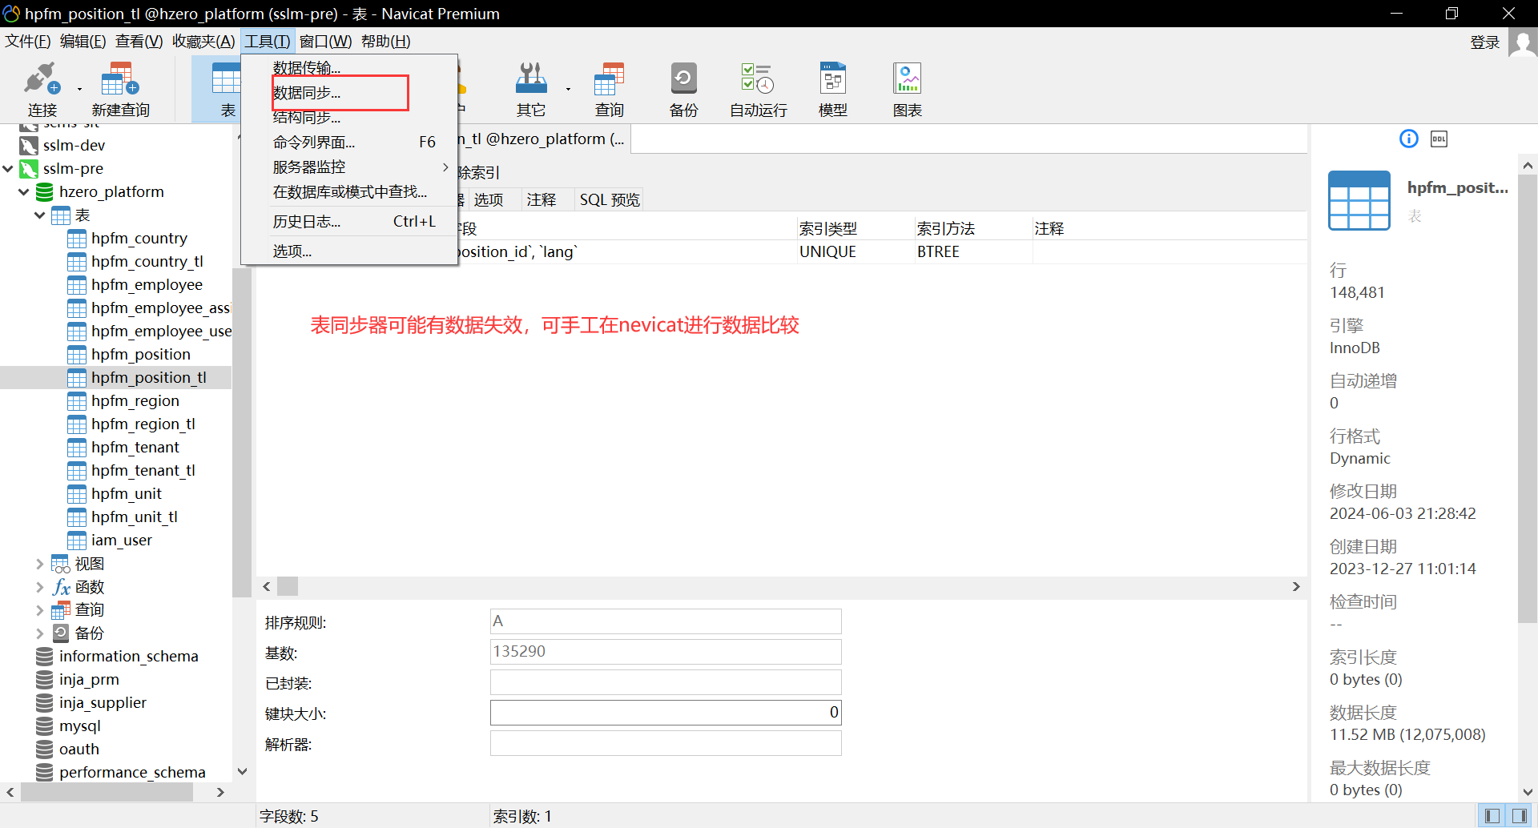The height and width of the screenshot is (828, 1538).
Task: Expand the 备份 backups node
Action: pos(40,633)
